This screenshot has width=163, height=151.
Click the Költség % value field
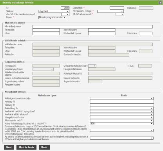[122, 102]
